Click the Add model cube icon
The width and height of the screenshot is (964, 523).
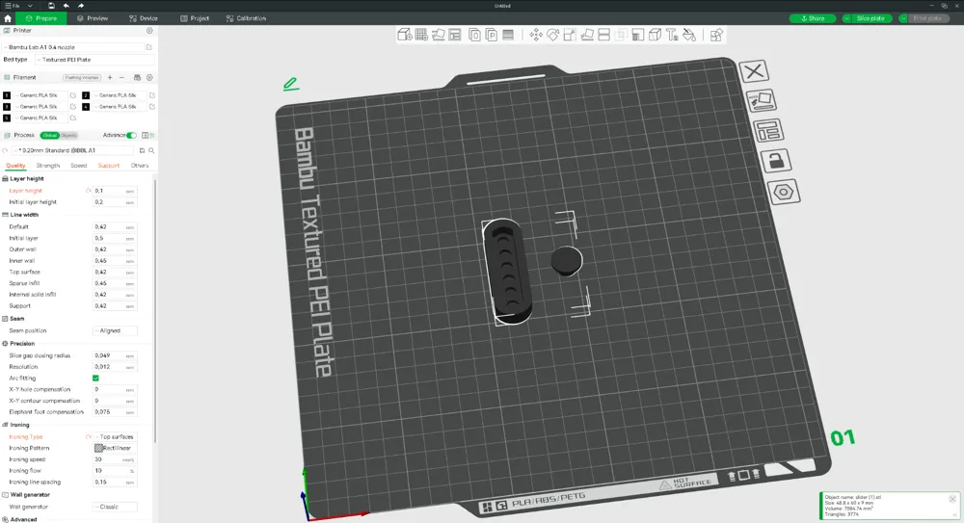tap(404, 35)
